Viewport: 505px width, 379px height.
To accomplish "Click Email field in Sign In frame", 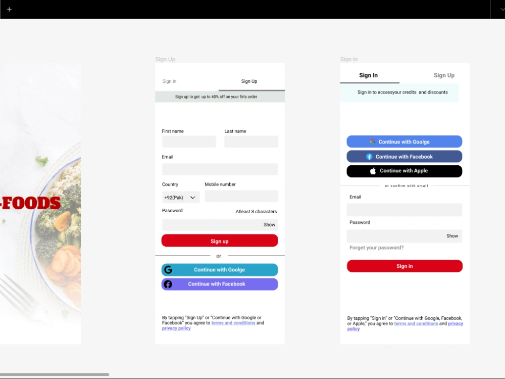I will tap(404, 210).
